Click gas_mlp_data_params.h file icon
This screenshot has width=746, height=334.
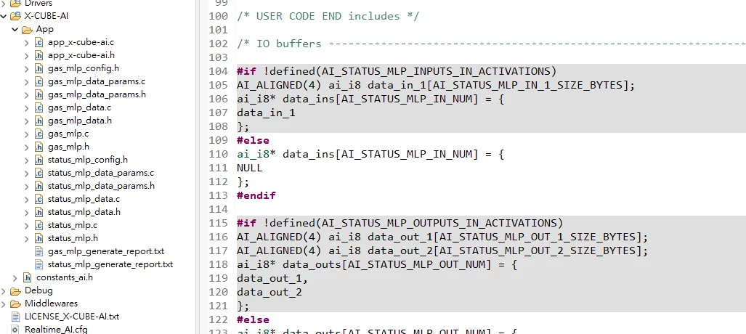39,94
